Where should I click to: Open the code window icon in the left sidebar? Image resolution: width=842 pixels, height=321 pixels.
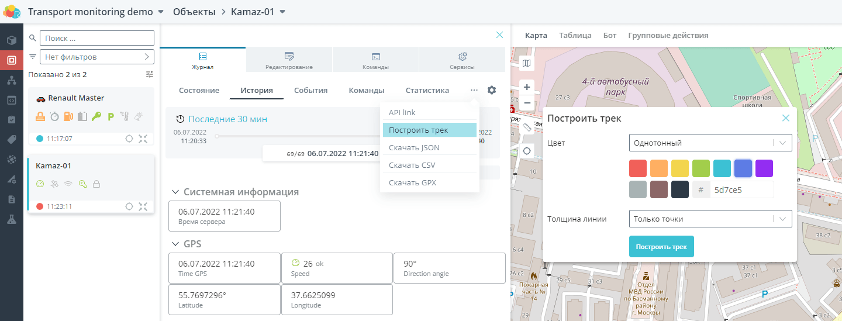click(11, 100)
